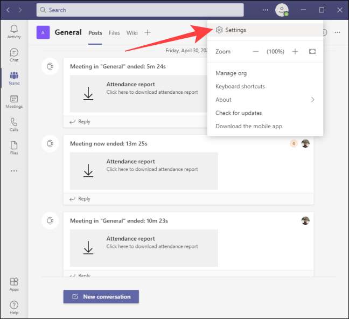Click meeting icon beside 10m 23s meeting
Screen dimensions: 349x319
tap(50, 220)
